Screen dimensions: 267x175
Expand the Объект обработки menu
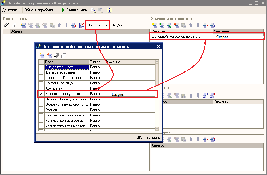(x=41, y=10)
